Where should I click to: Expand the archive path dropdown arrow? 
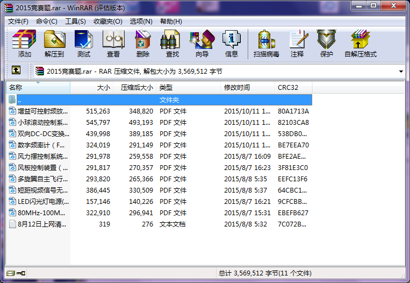401,71
